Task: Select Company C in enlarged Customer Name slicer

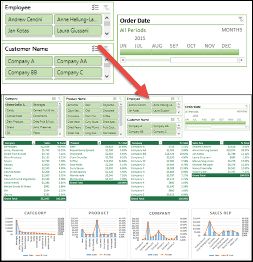Action: tap(78, 73)
